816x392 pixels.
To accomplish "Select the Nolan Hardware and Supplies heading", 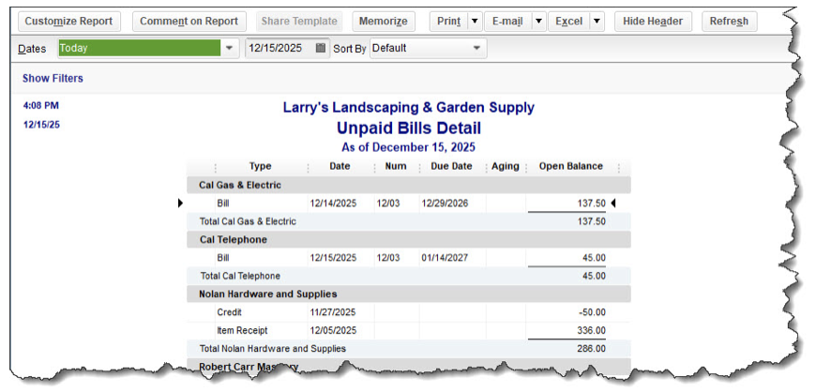I will tap(268, 294).
